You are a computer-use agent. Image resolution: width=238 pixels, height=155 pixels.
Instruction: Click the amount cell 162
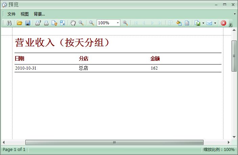coord(154,68)
